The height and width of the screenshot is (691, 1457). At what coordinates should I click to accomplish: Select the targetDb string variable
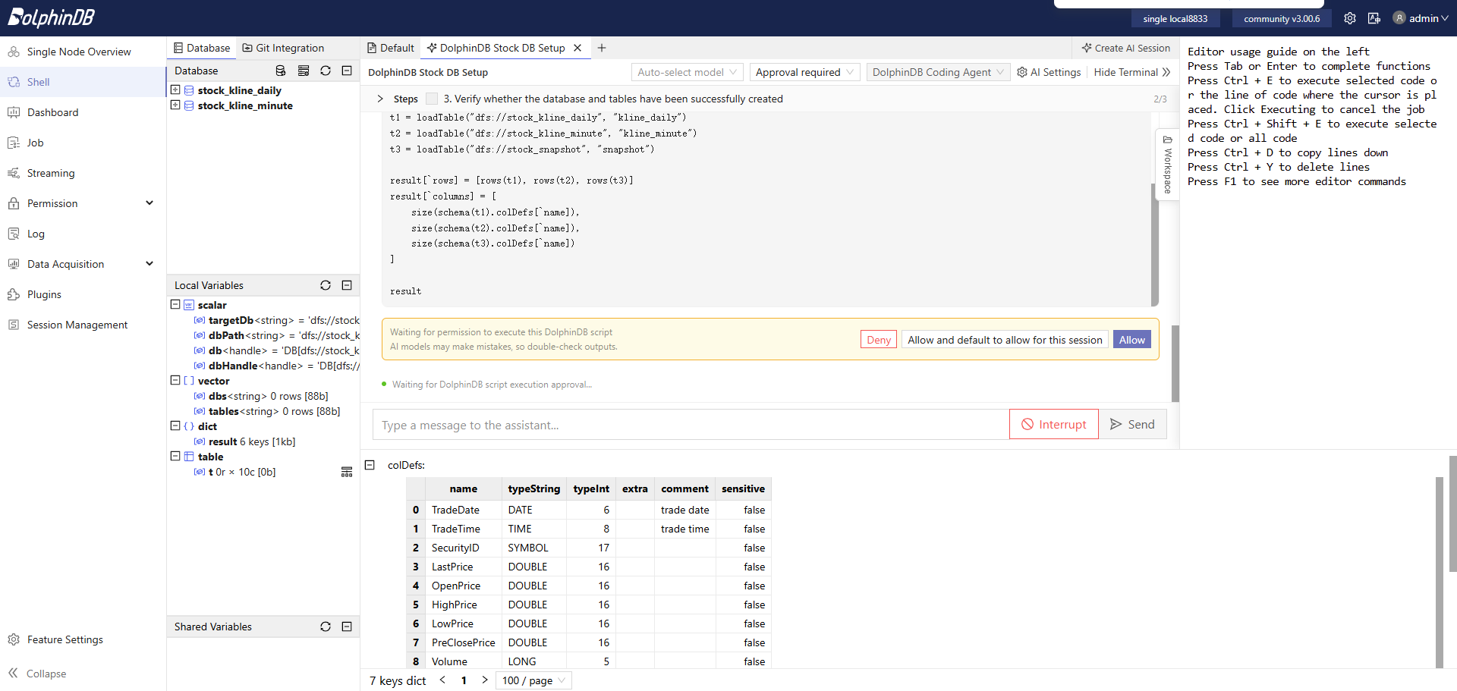276,320
